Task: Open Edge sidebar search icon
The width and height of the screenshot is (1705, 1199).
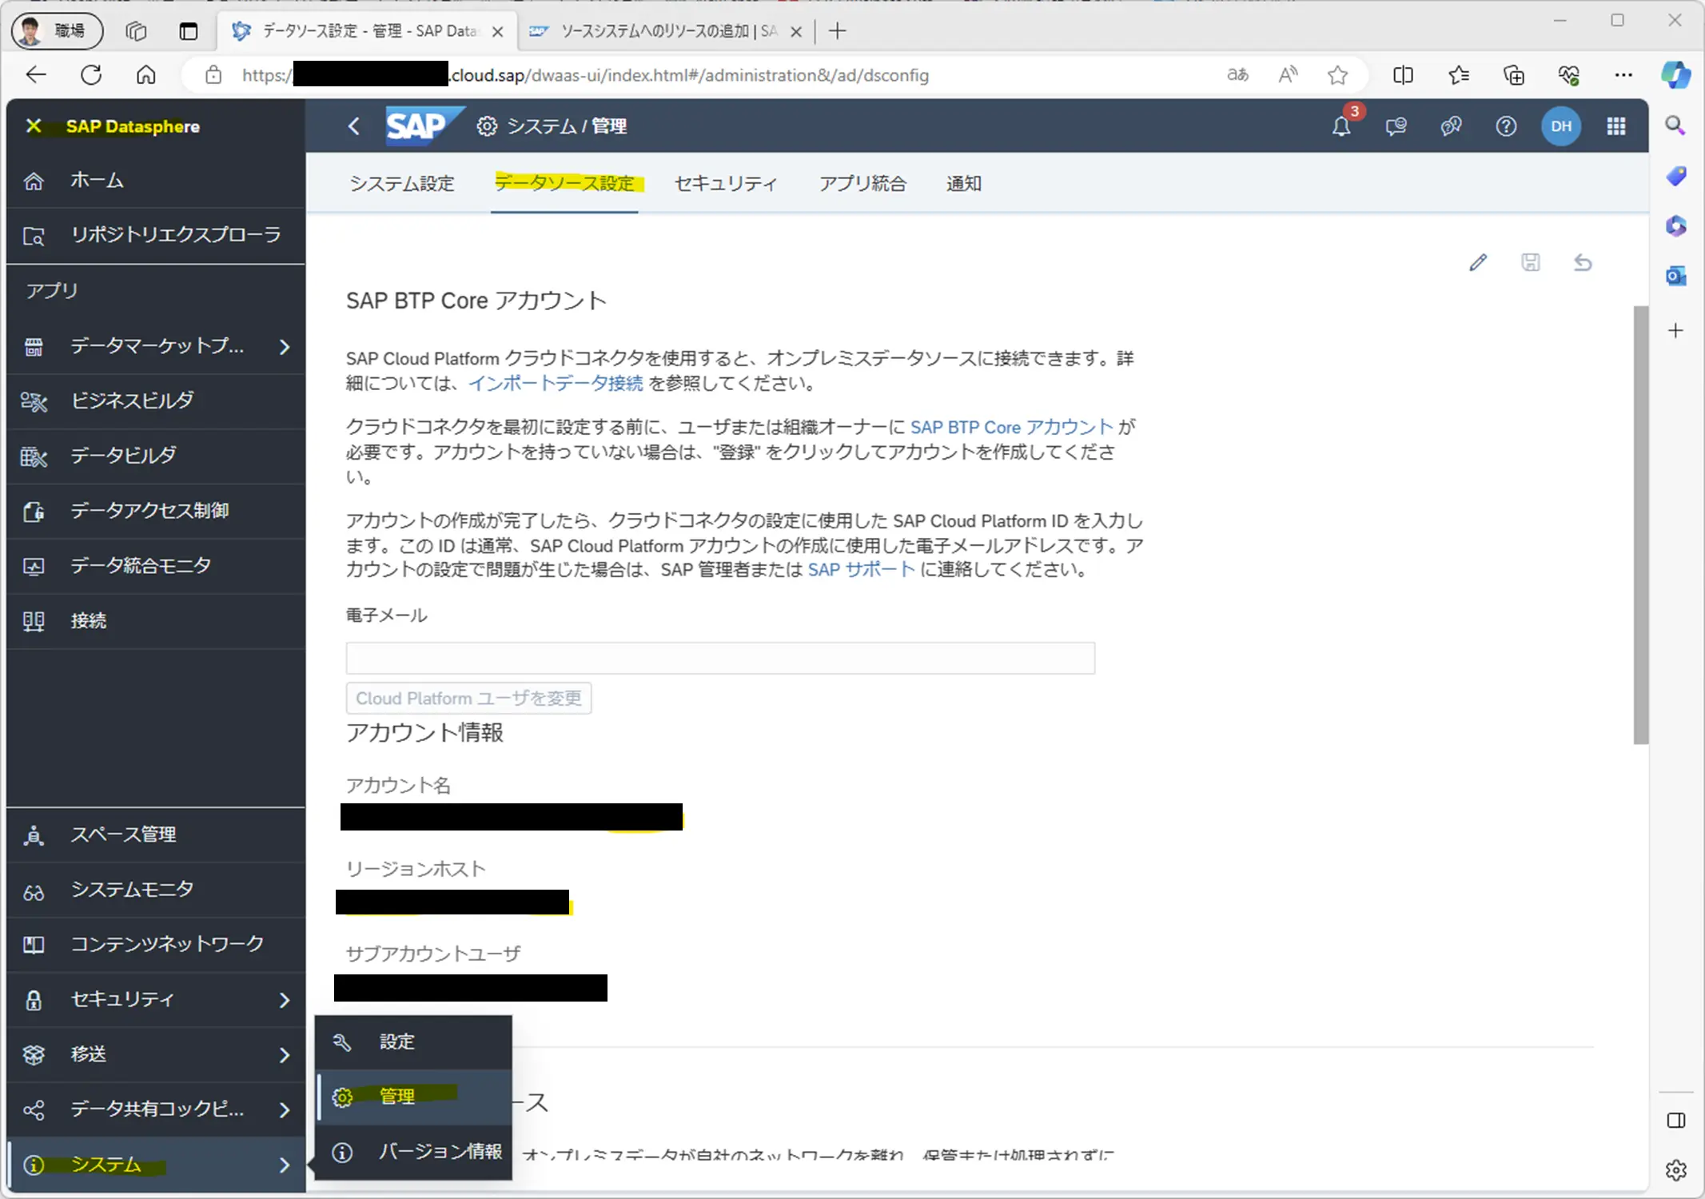Action: tap(1675, 125)
